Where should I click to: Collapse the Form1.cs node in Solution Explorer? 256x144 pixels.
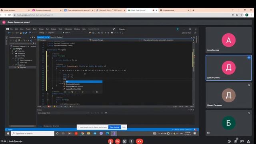pyautogui.click(x=13, y=58)
